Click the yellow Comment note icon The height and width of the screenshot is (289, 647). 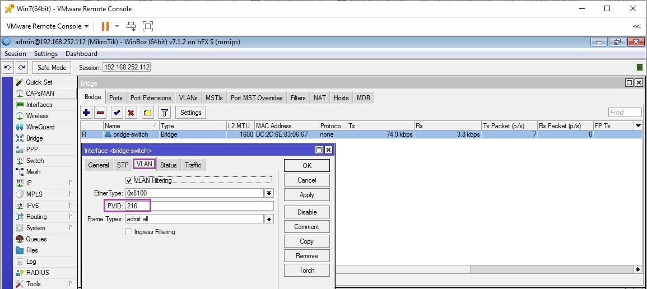(x=148, y=113)
